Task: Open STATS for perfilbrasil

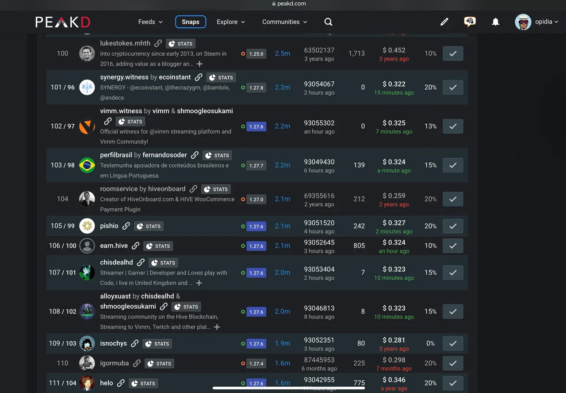Action: pos(217,156)
